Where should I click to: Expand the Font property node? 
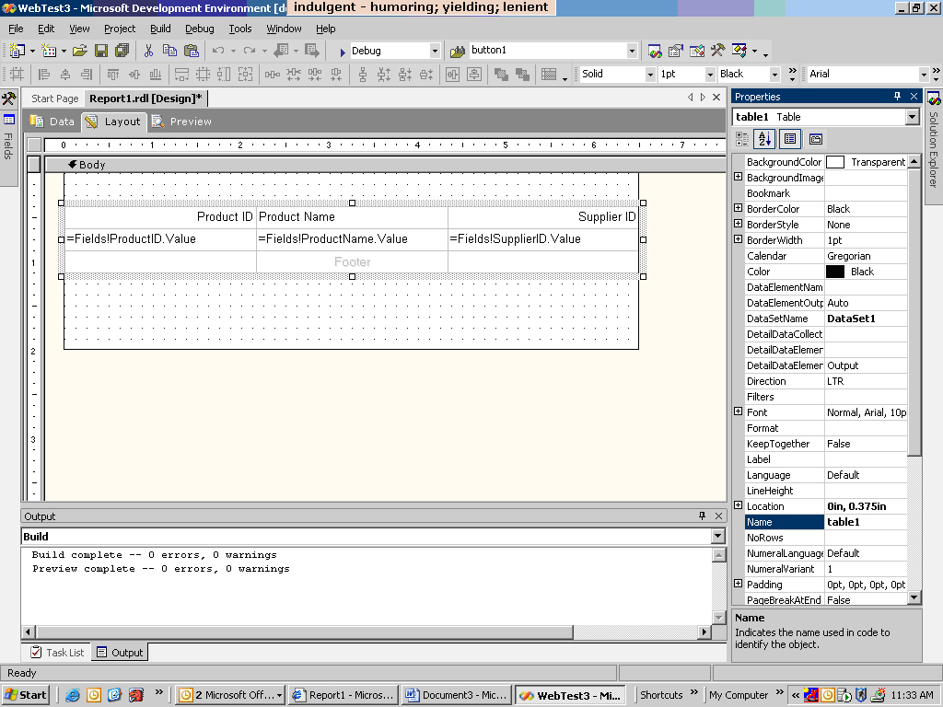click(739, 411)
